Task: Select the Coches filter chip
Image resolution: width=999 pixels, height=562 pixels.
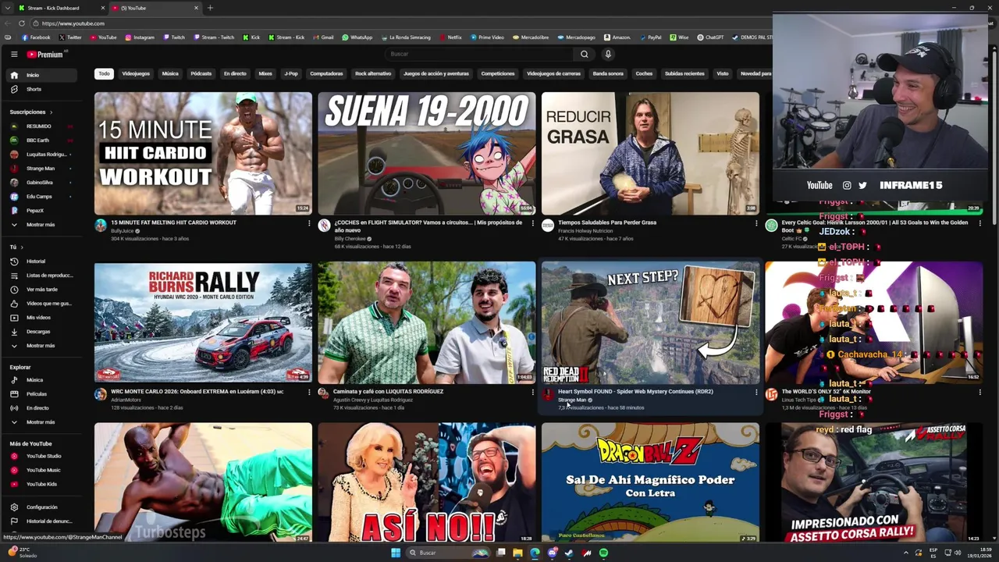Action: pyautogui.click(x=644, y=73)
